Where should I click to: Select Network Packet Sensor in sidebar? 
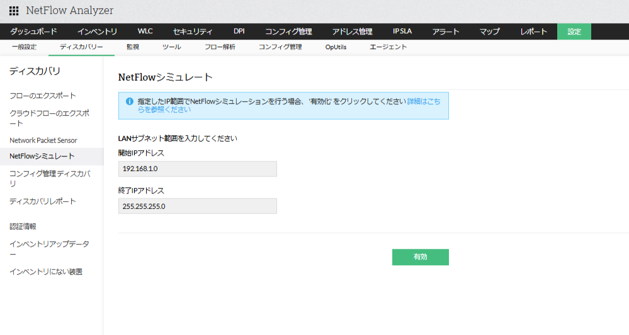43,140
